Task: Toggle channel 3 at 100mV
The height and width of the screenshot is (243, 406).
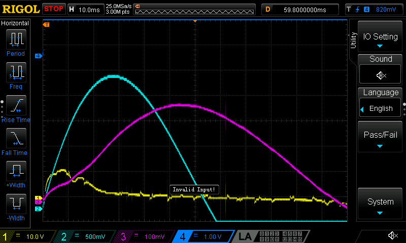Action: coord(143,236)
